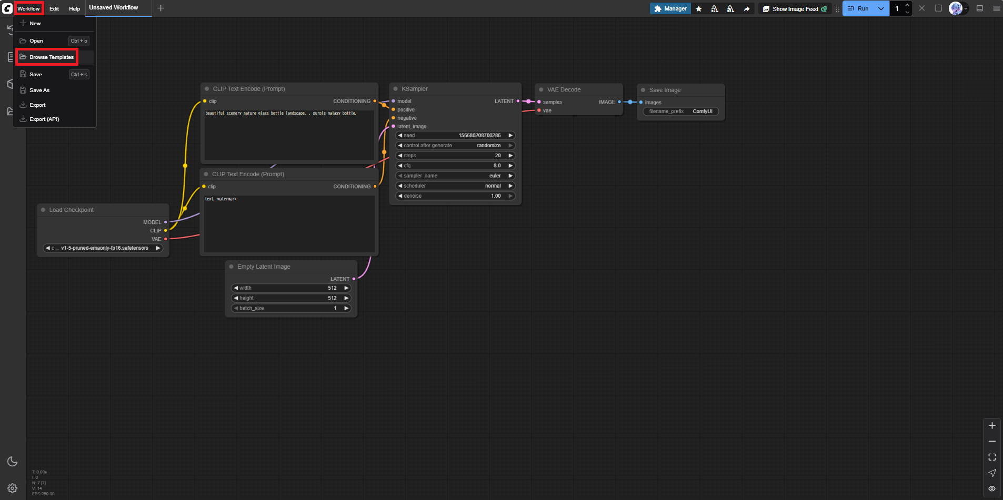Toggle dark theme with the moon icon
The width and height of the screenshot is (1003, 500).
[13, 461]
